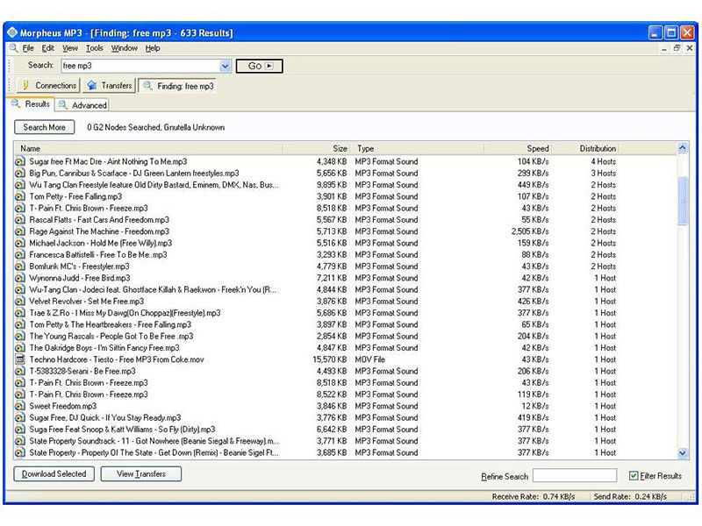
Task: Sort results by the Size column header
Action: [316, 148]
